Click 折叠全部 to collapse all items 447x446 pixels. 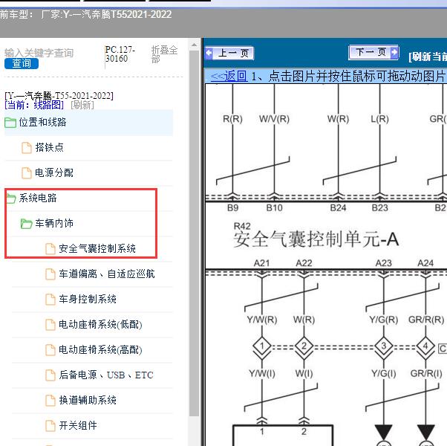click(x=165, y=54)
